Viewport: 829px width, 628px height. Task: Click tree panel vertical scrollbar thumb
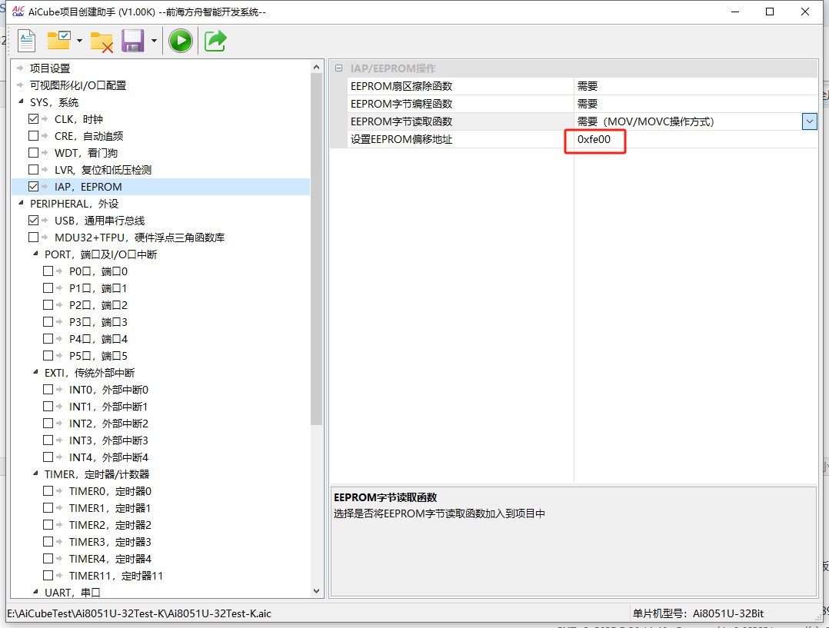316,248
